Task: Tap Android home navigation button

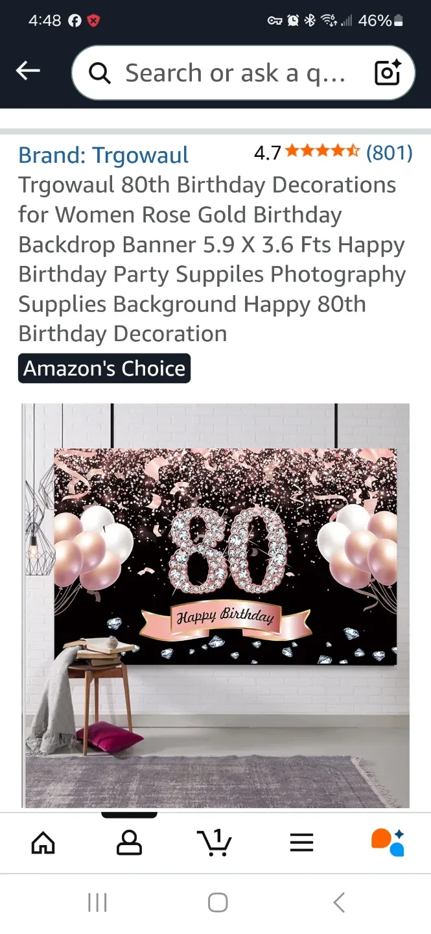Action: coord(218,902)
